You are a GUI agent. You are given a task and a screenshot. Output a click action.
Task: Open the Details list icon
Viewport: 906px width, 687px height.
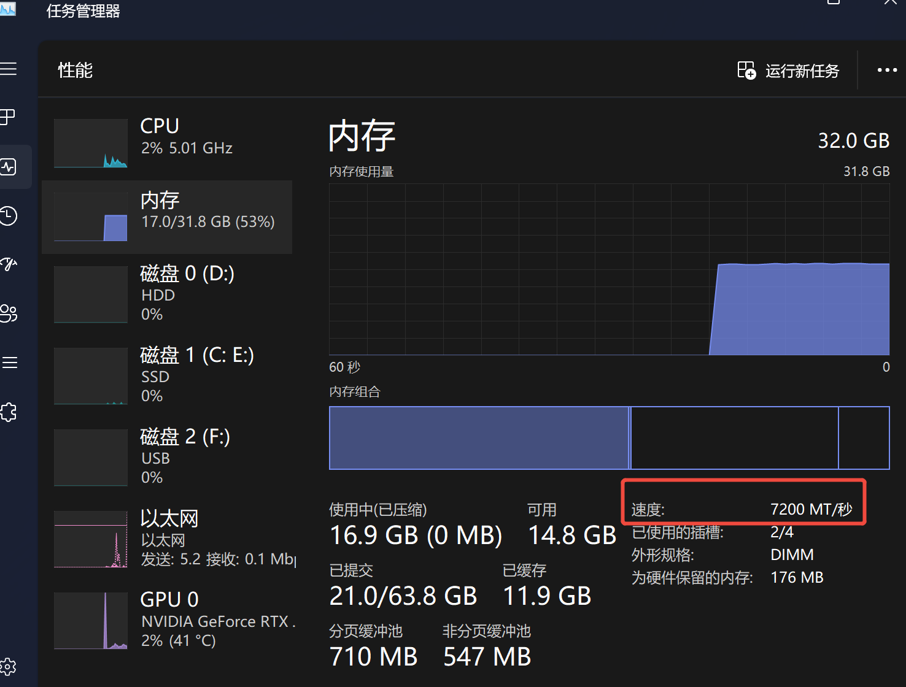[x=9, y=363]
